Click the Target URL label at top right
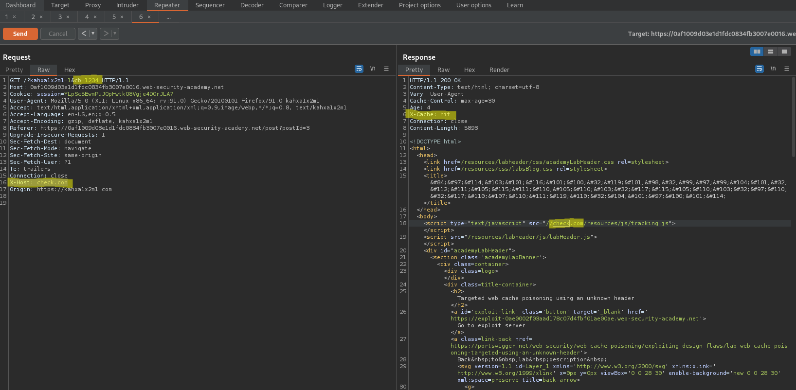The height and width of the screenshot is (390, 796). pyautogui.click(x=712, y=34)
